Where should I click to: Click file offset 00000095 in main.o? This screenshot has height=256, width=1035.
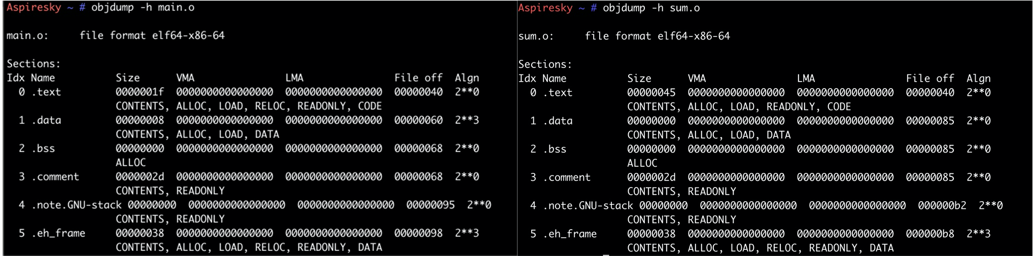(x=431, y=205)
